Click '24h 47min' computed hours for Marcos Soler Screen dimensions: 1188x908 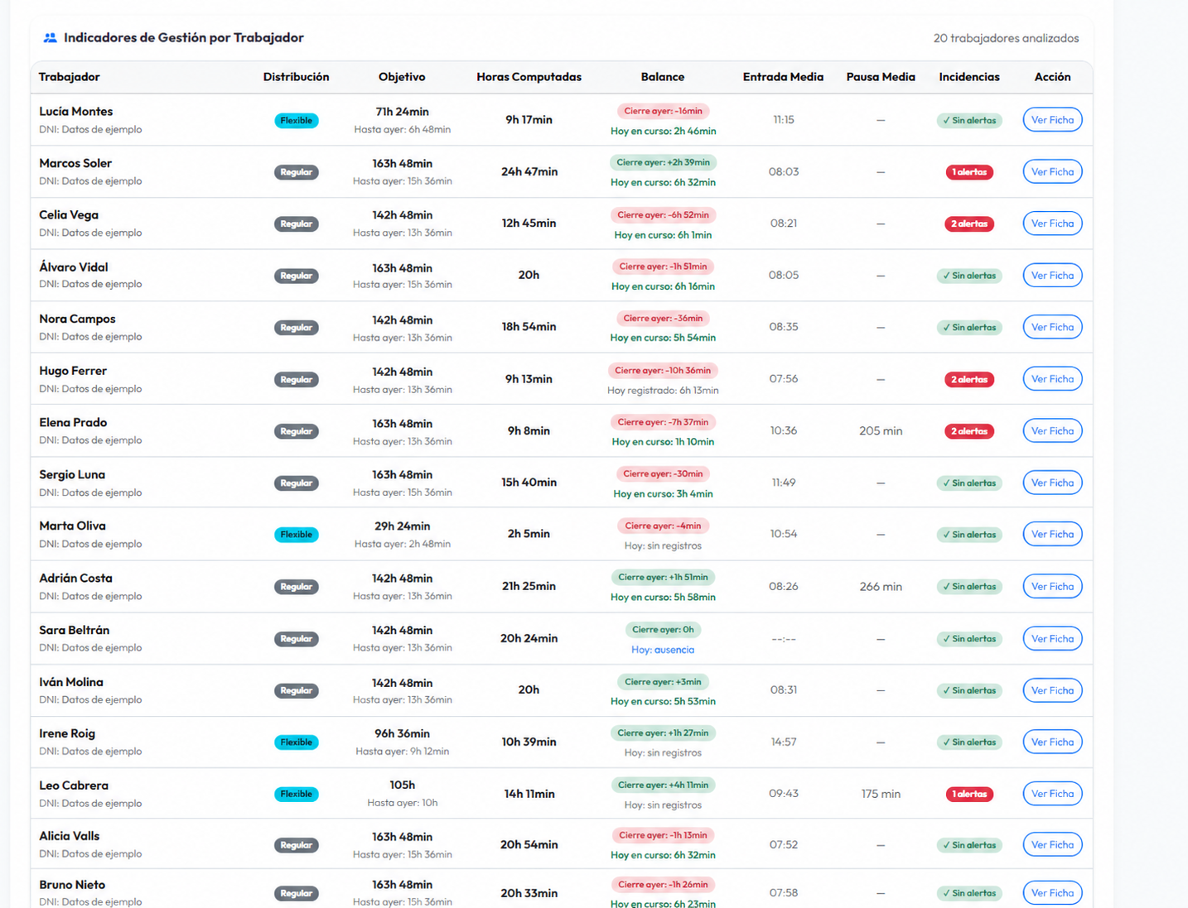(x=529, y=172)
